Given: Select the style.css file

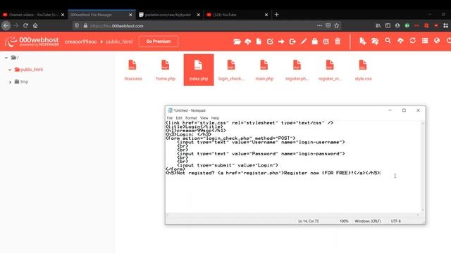Looking at the screenshot, I should click(x=363, y=70).
